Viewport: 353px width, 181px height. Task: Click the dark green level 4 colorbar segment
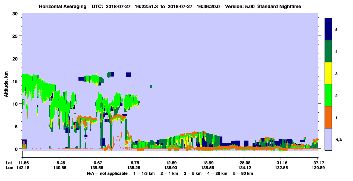(x=328, y=51)
